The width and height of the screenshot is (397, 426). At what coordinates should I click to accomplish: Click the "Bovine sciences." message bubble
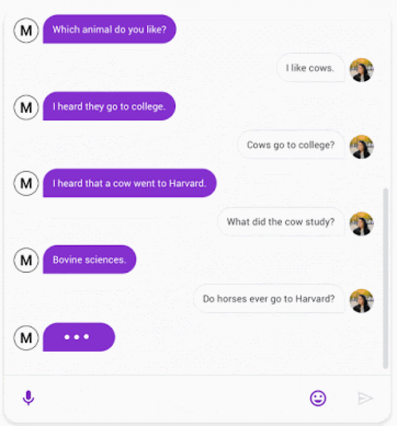(x=89, y=260)
